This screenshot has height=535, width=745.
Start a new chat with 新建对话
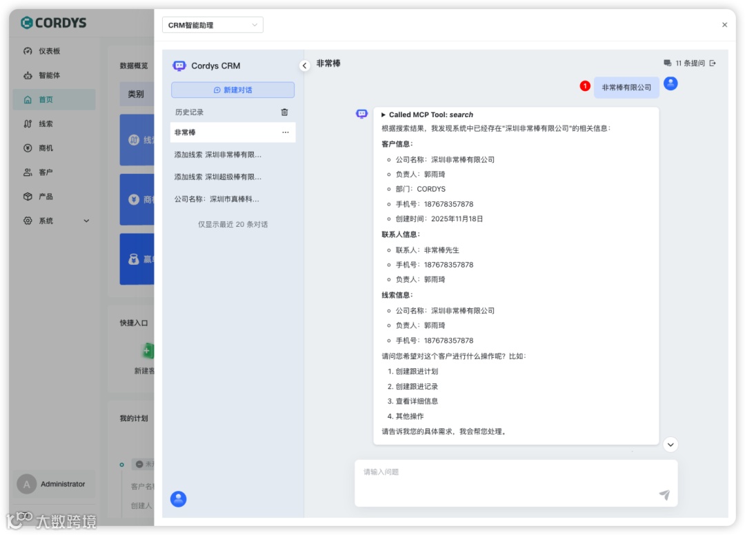(232, 90)
